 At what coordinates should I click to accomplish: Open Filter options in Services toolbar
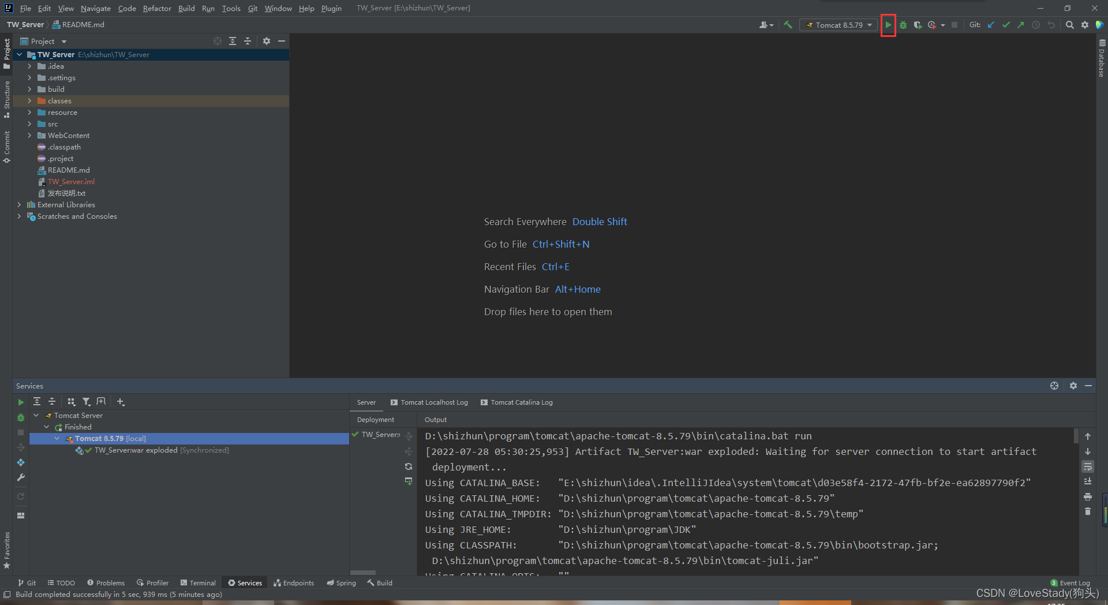coord(86,402)
